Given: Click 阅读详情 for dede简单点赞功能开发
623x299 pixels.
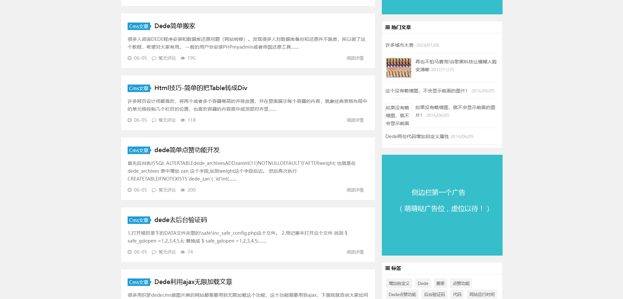Looking at the screenshot, I should 355,190.
